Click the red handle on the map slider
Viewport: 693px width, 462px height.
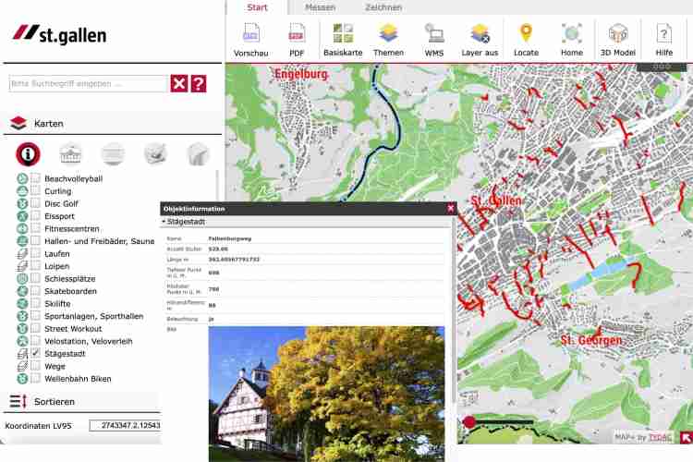469,422
